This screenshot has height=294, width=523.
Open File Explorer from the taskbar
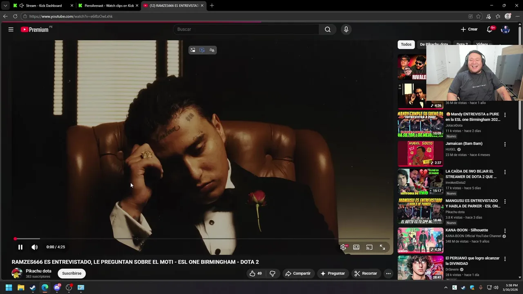point(21,287)
